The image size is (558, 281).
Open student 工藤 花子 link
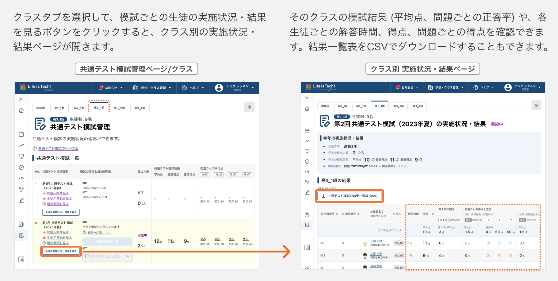point(376,254)
